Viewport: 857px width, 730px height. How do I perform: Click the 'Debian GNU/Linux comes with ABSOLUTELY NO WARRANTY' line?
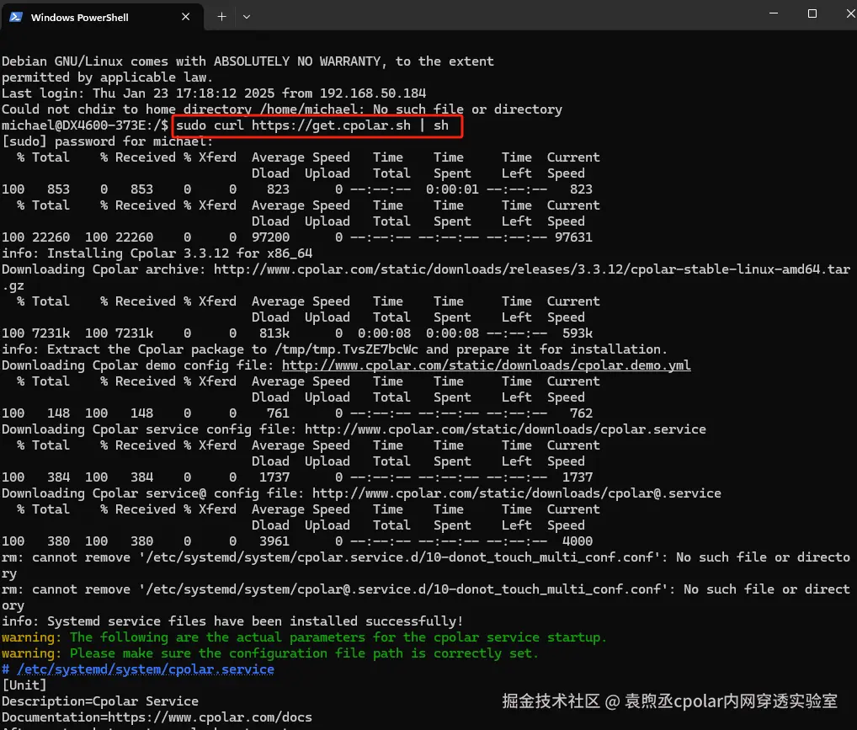click(248, 61)
